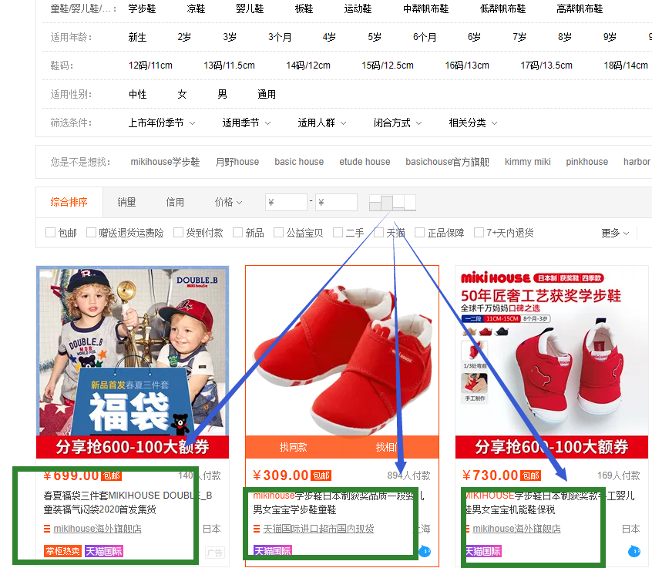Tick the 货到付款 checkbox
The width and height of the screenshot is (652, 568).
click(178, 233)
